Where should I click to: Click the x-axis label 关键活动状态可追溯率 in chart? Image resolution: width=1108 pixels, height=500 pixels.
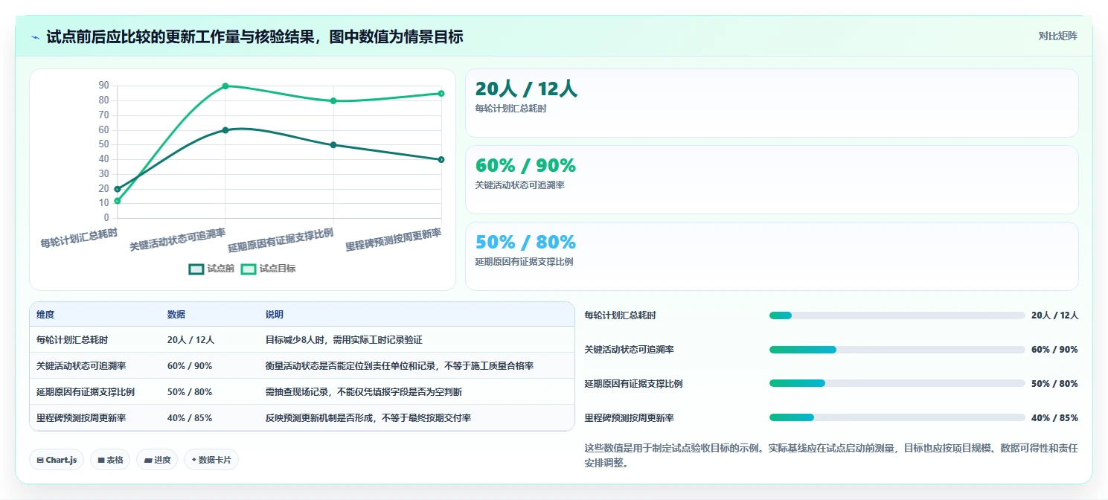tap(178, 240)
